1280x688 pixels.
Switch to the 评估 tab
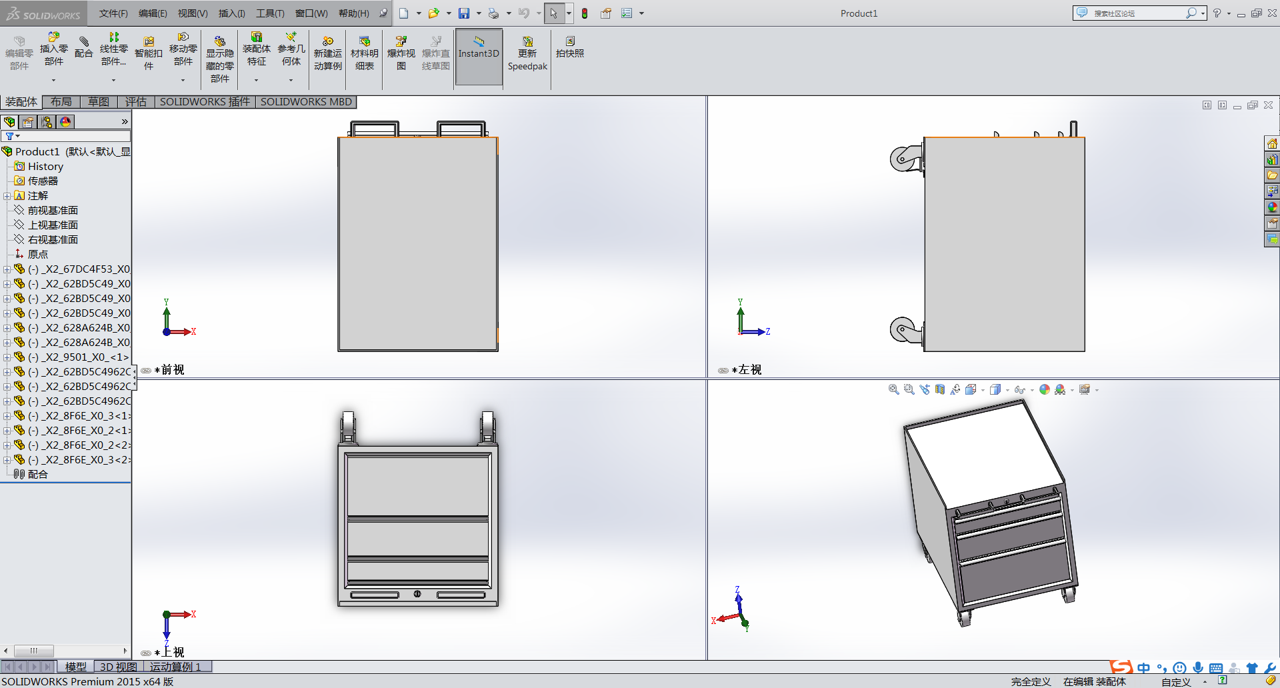[x=136, y=102]
